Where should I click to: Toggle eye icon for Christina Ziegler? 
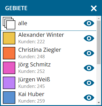(89, 53)
